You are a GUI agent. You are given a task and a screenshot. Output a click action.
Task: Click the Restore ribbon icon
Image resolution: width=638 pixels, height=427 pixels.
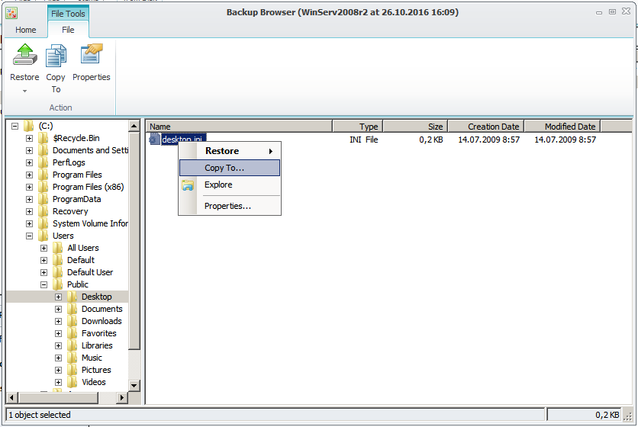point(25,55)
